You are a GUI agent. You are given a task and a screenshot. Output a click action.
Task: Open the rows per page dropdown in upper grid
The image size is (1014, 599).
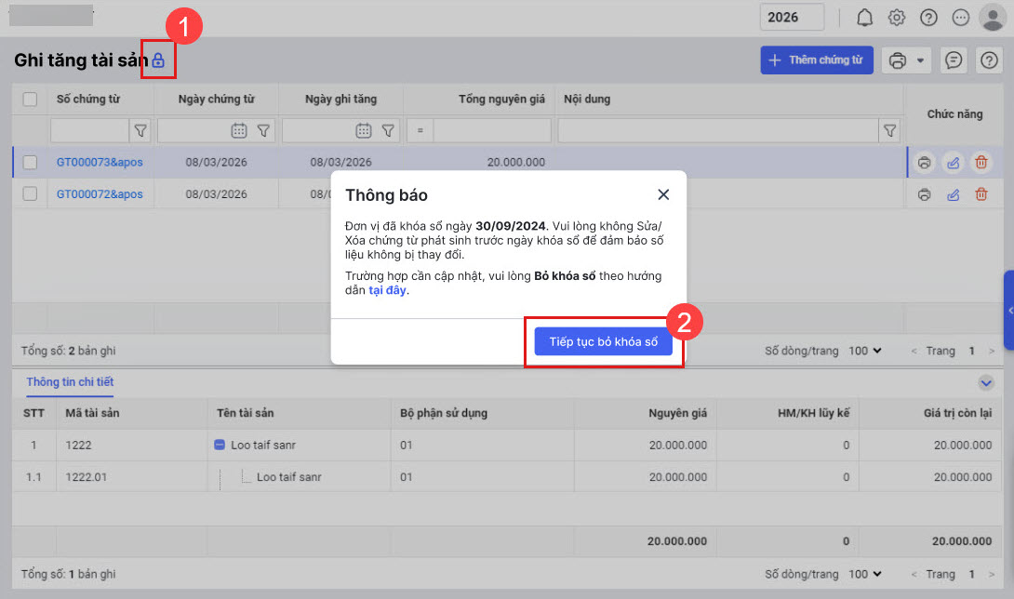point(864,351)
